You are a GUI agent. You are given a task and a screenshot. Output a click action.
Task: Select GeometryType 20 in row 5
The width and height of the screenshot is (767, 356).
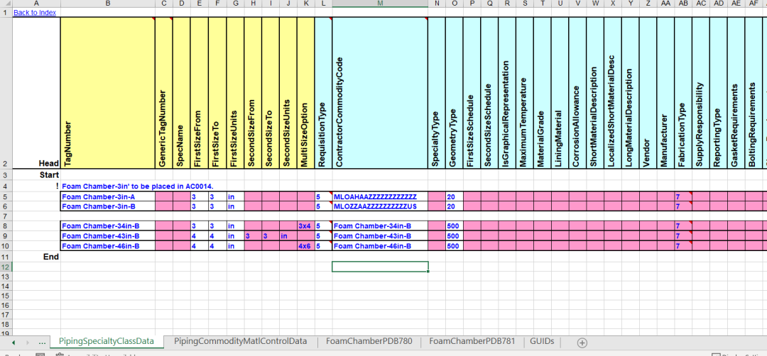coord(454,196)
